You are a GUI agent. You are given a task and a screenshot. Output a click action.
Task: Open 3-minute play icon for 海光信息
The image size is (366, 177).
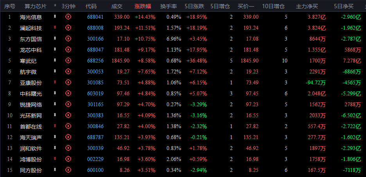[x=68, y=16]
